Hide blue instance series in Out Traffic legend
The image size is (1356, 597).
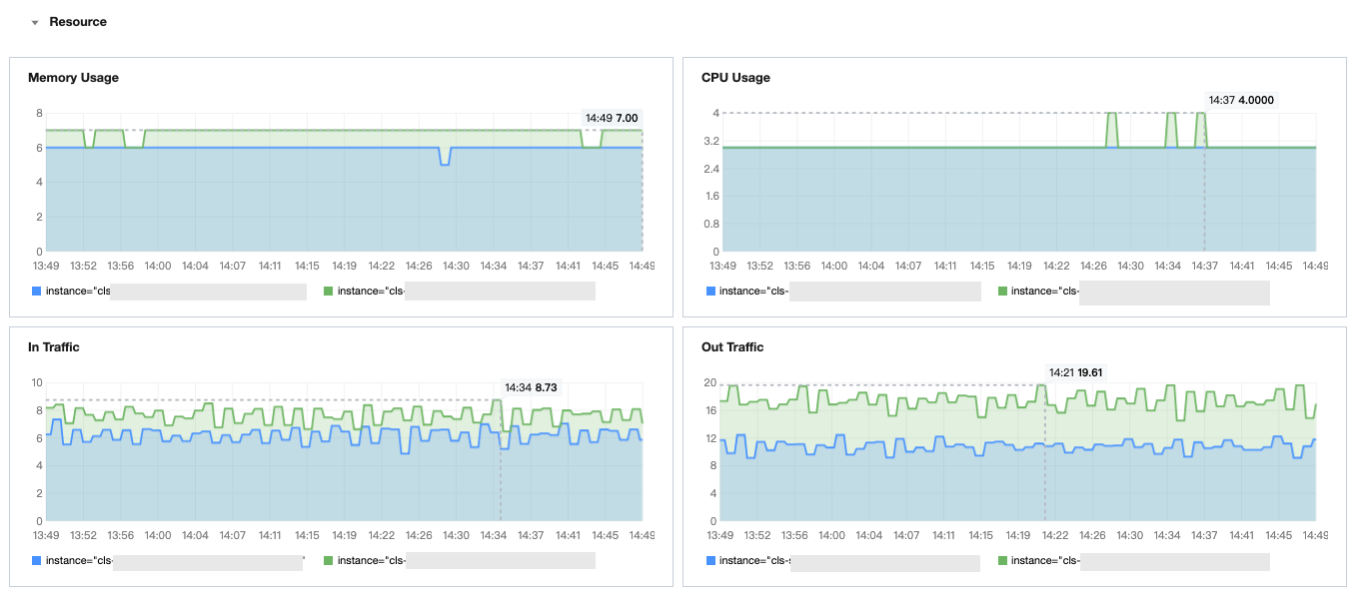753,561
